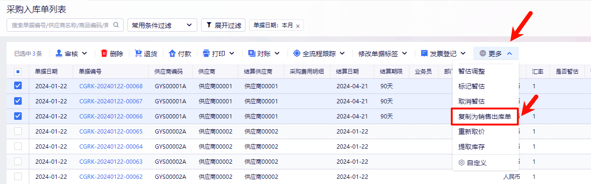Click GYS00002A in row CGRK-20240122-00065

pyautogui.click(x=170, y=132)
